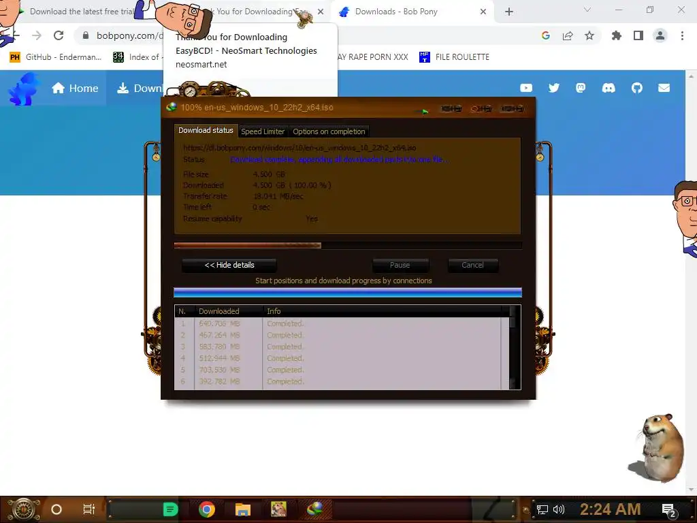
Task: Open Chrome profile avatar
Action: pyautogui.click(x=660, y=35)
